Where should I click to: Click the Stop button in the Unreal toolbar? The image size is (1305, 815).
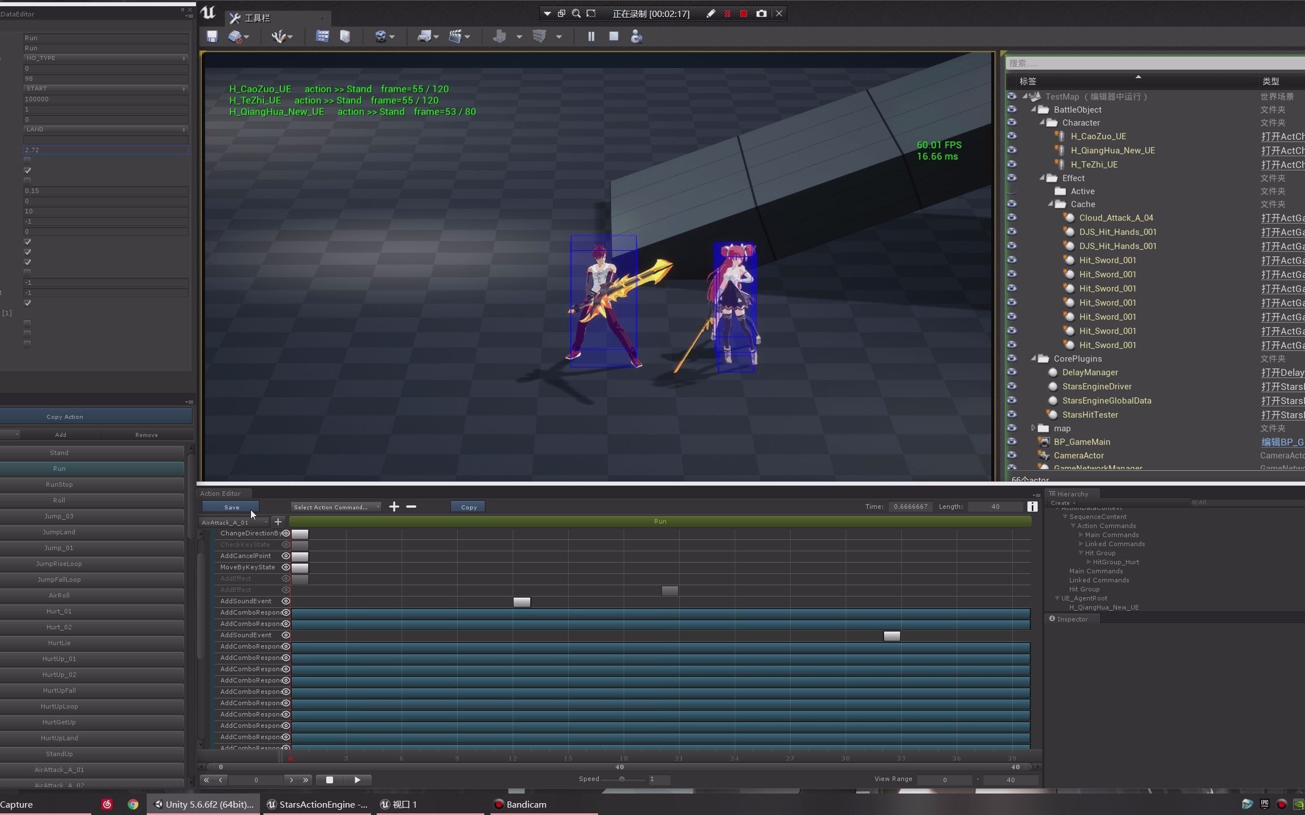pyautogui.click(x=613, y=36)
